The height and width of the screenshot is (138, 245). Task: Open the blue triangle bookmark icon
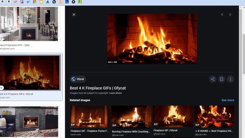(47, 2)
